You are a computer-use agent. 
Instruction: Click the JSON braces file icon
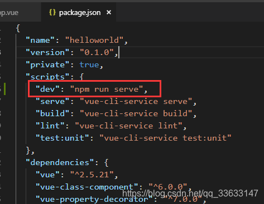click(x=52, y=12)
